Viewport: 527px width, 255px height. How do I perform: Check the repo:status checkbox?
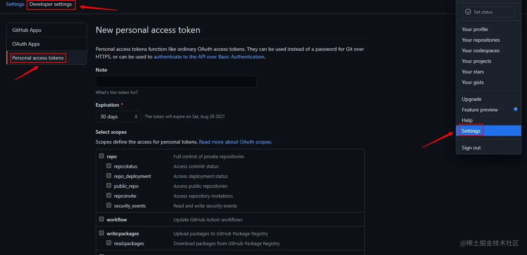(109, 165)
